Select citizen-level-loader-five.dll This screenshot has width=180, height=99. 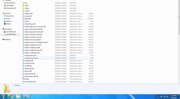click(33, 29)
